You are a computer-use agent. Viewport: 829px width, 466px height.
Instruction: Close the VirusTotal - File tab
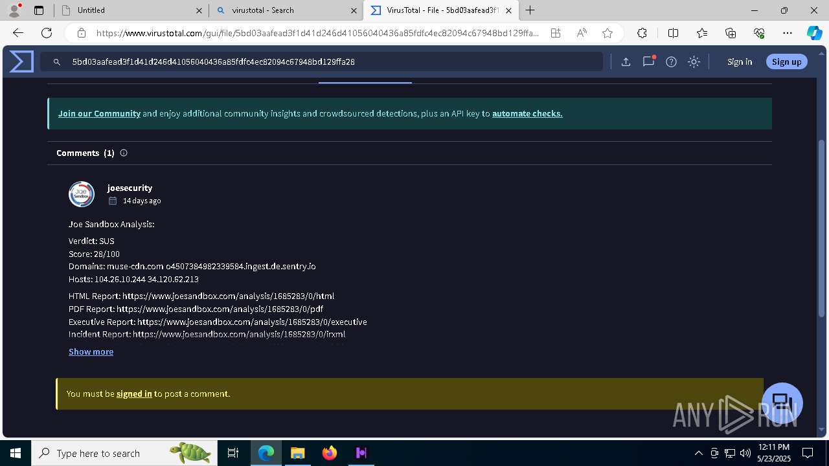point(508,10)
